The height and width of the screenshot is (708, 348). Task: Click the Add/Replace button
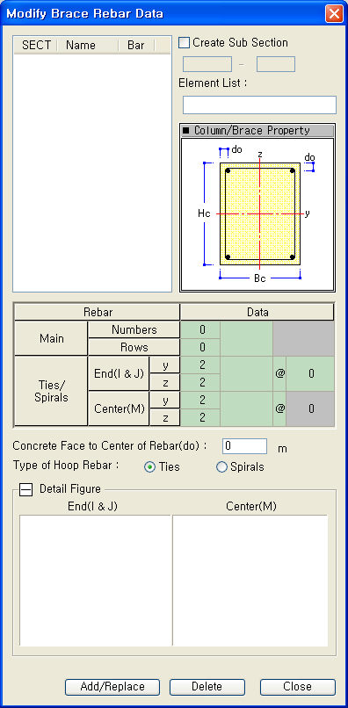(112, 687)
